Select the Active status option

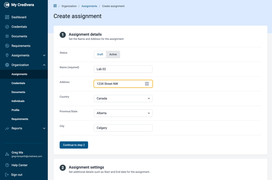tap(113, 54)
